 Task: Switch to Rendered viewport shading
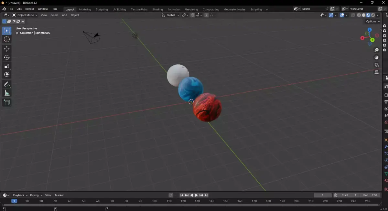[373, 15]
